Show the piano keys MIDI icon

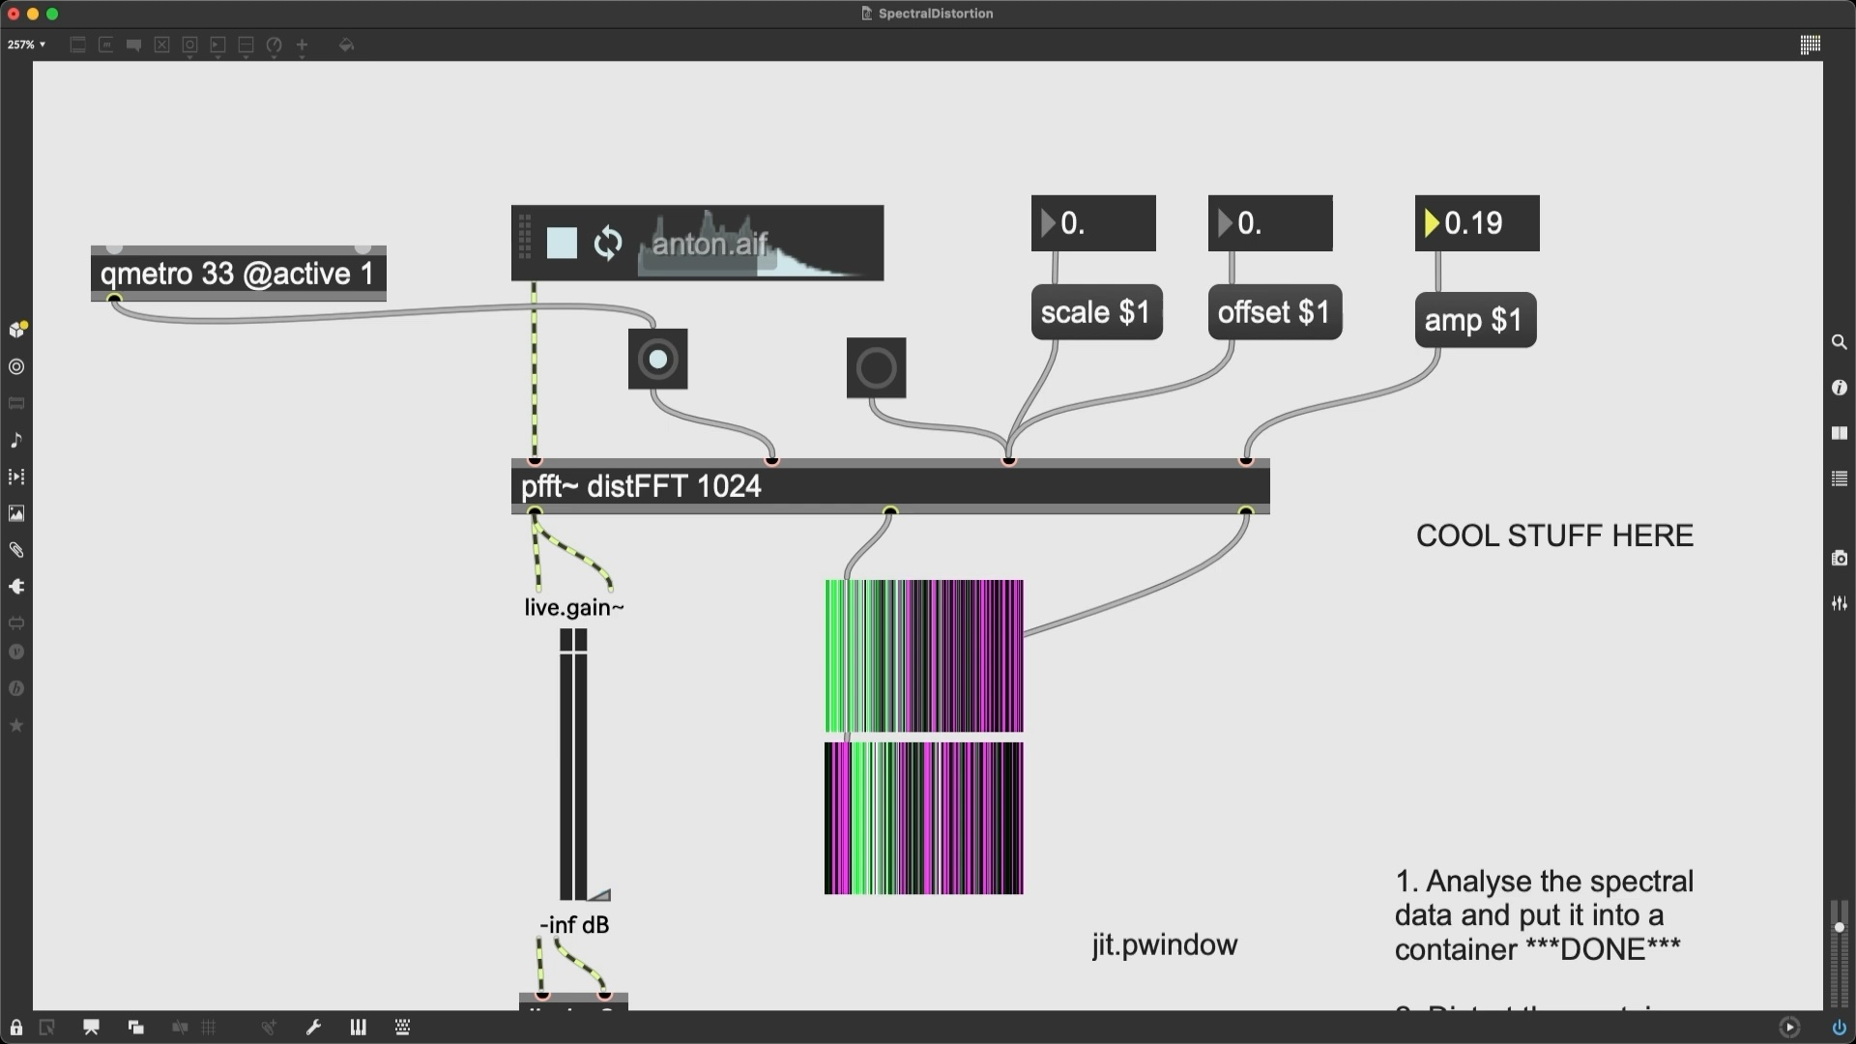pos(358,1028)
